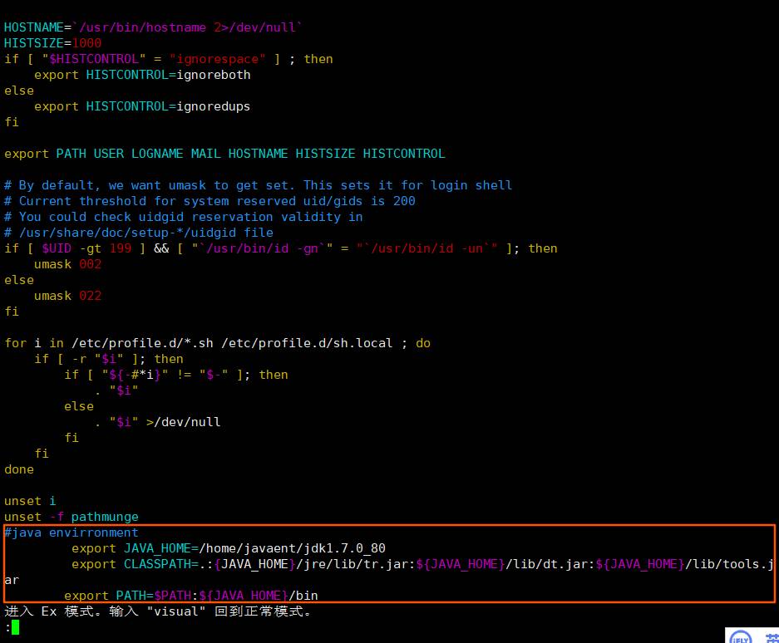
Task: Click the comment "# You could check uidgid"
Action: point(184,217)
